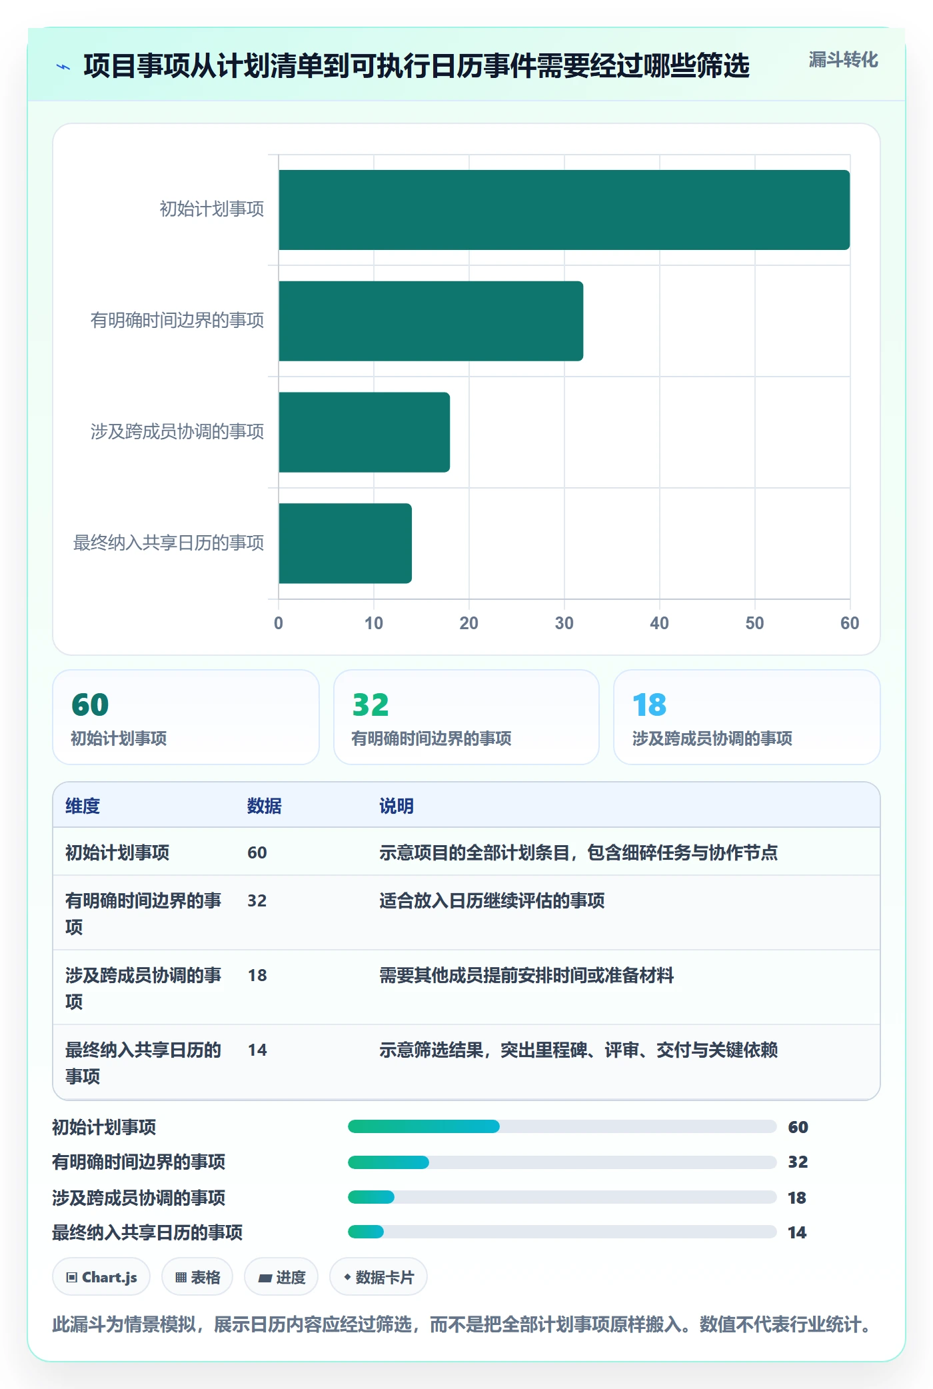Click the 数据 column header
The image size is (933, 1389).
pos(264,806)
